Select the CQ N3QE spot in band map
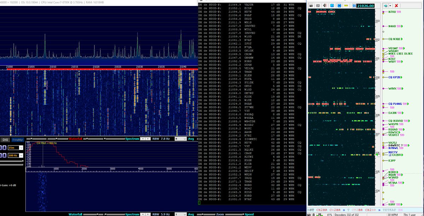This screenshot has height=216, width=424. tap(394, 39)
